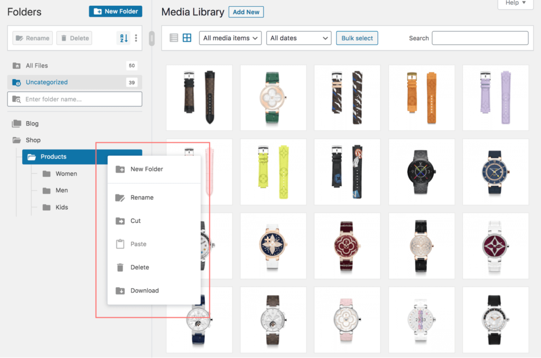Click the Download folder icon in context menu
The width and height of the screenshot is (541, 358).
(x=120, y=290)
